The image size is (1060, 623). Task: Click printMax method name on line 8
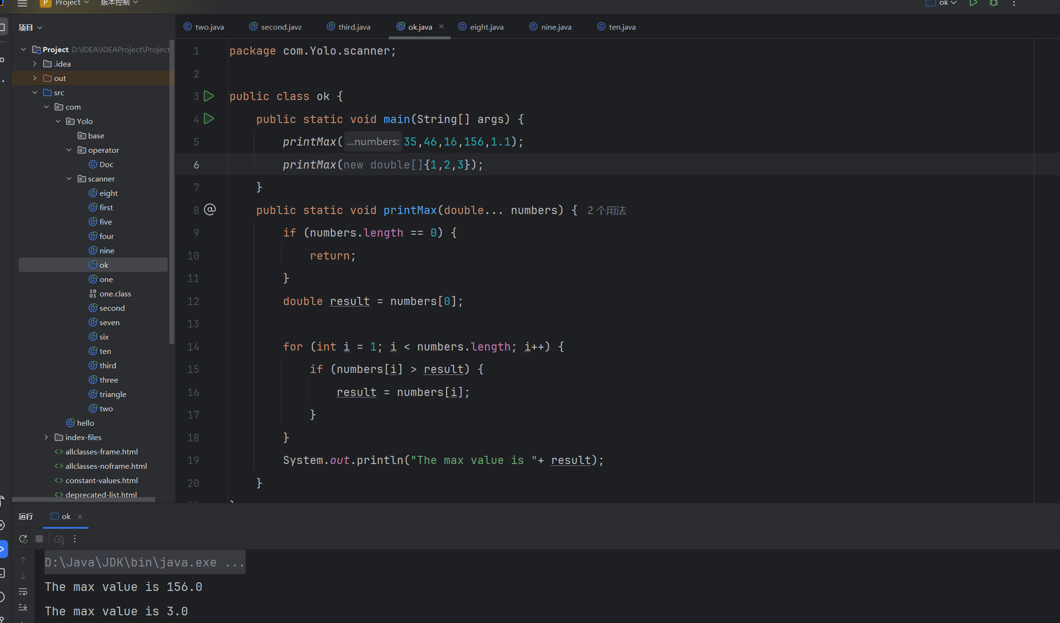(410, 210)
